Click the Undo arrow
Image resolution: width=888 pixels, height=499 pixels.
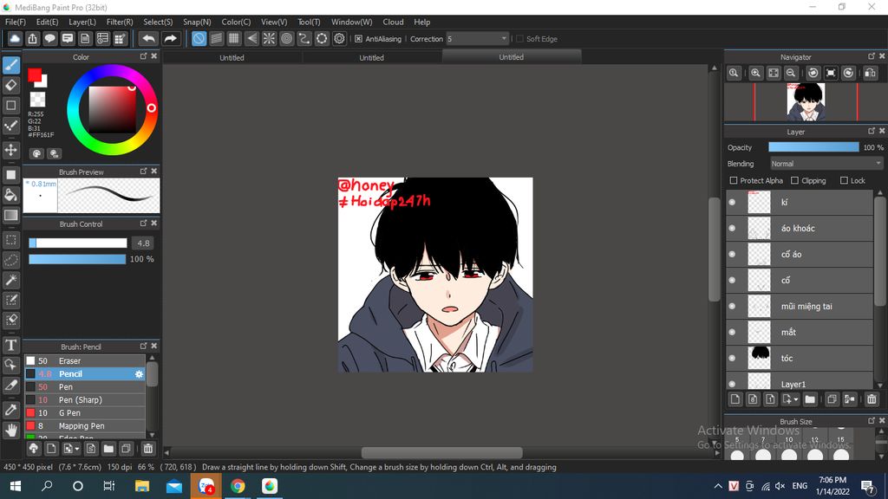pyautogui.click(x=148, y=38)
